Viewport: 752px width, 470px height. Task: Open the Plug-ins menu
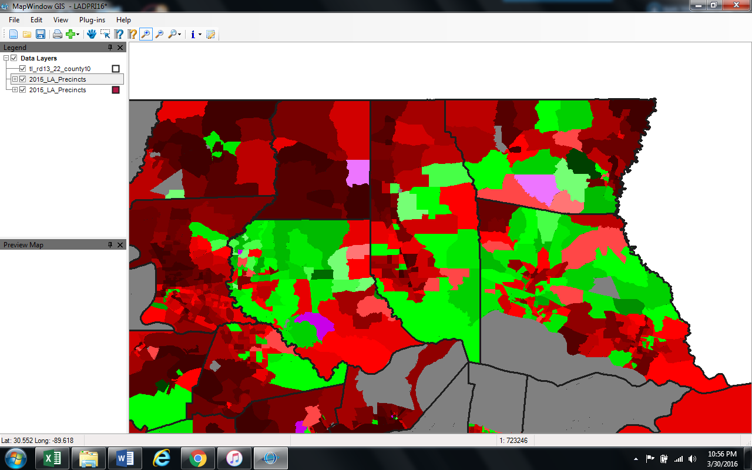point(92,19)
